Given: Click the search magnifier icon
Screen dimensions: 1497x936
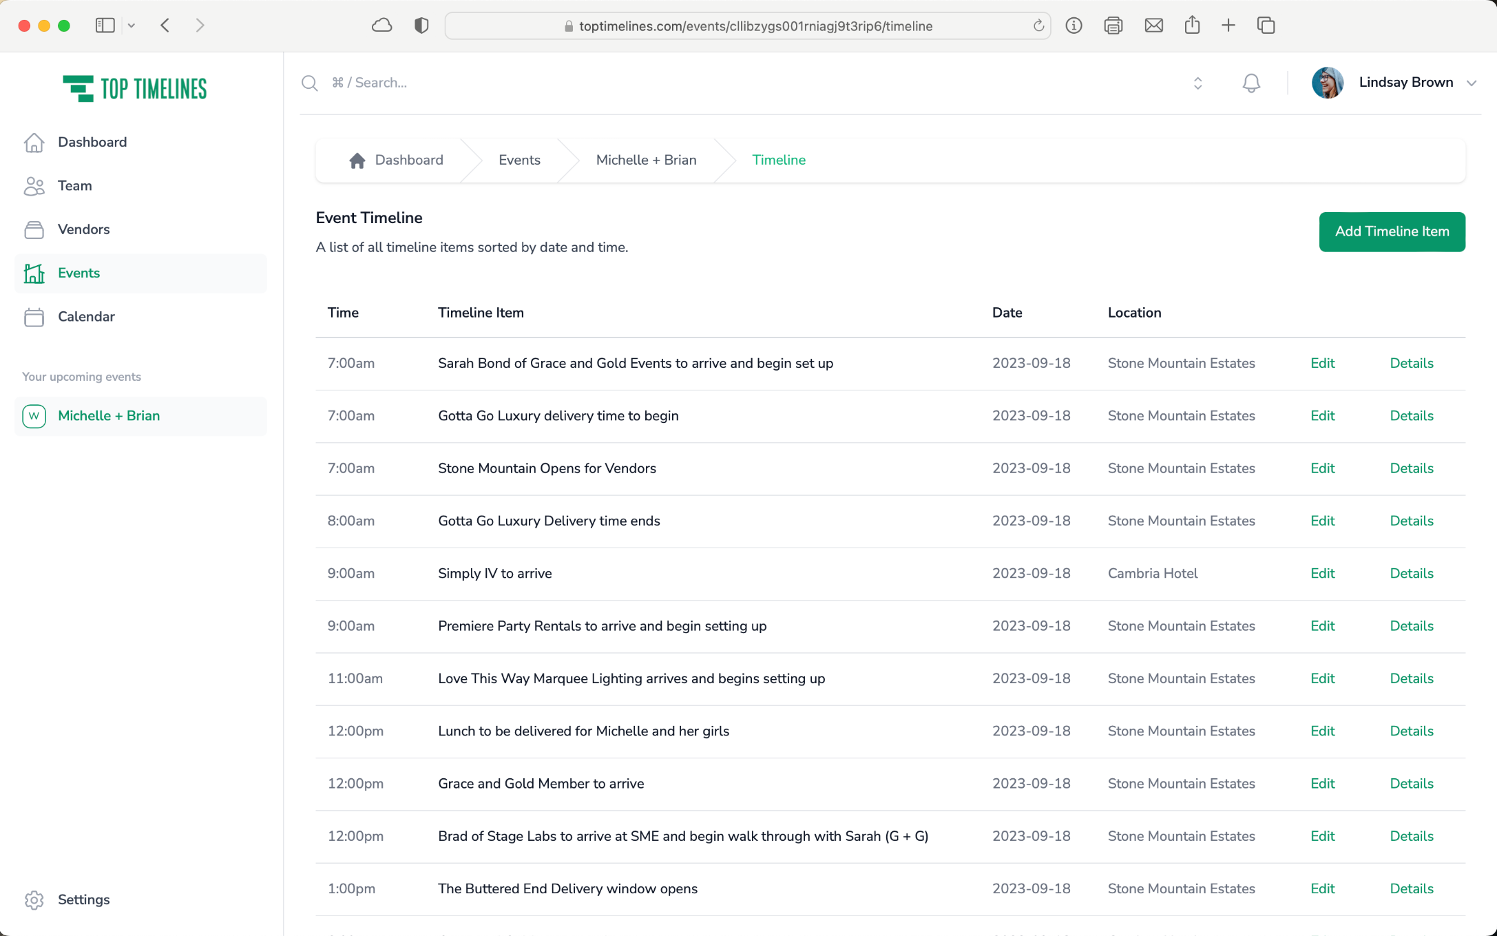Looking at the screenshot, I should 310,83.
